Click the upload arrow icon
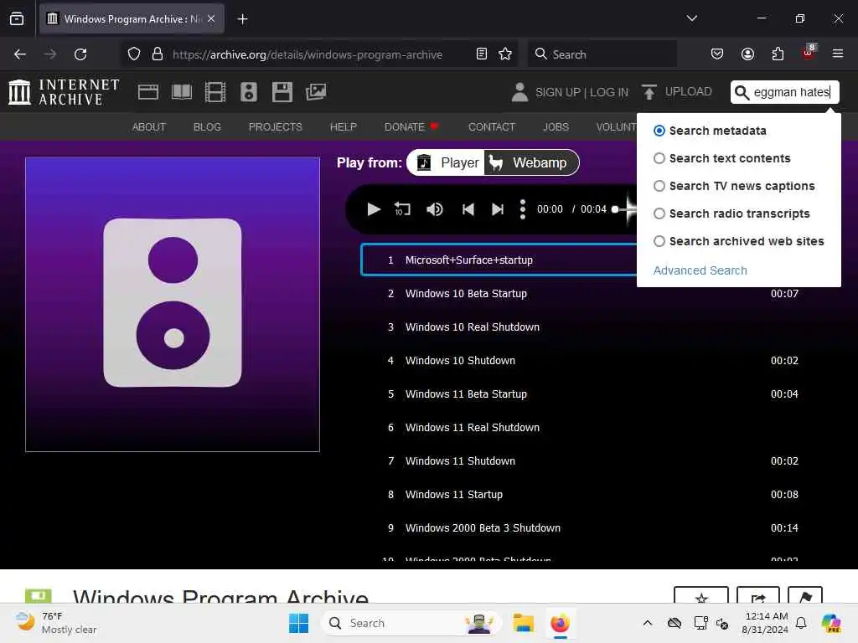 pyautogui.click(x=649, y=92)
